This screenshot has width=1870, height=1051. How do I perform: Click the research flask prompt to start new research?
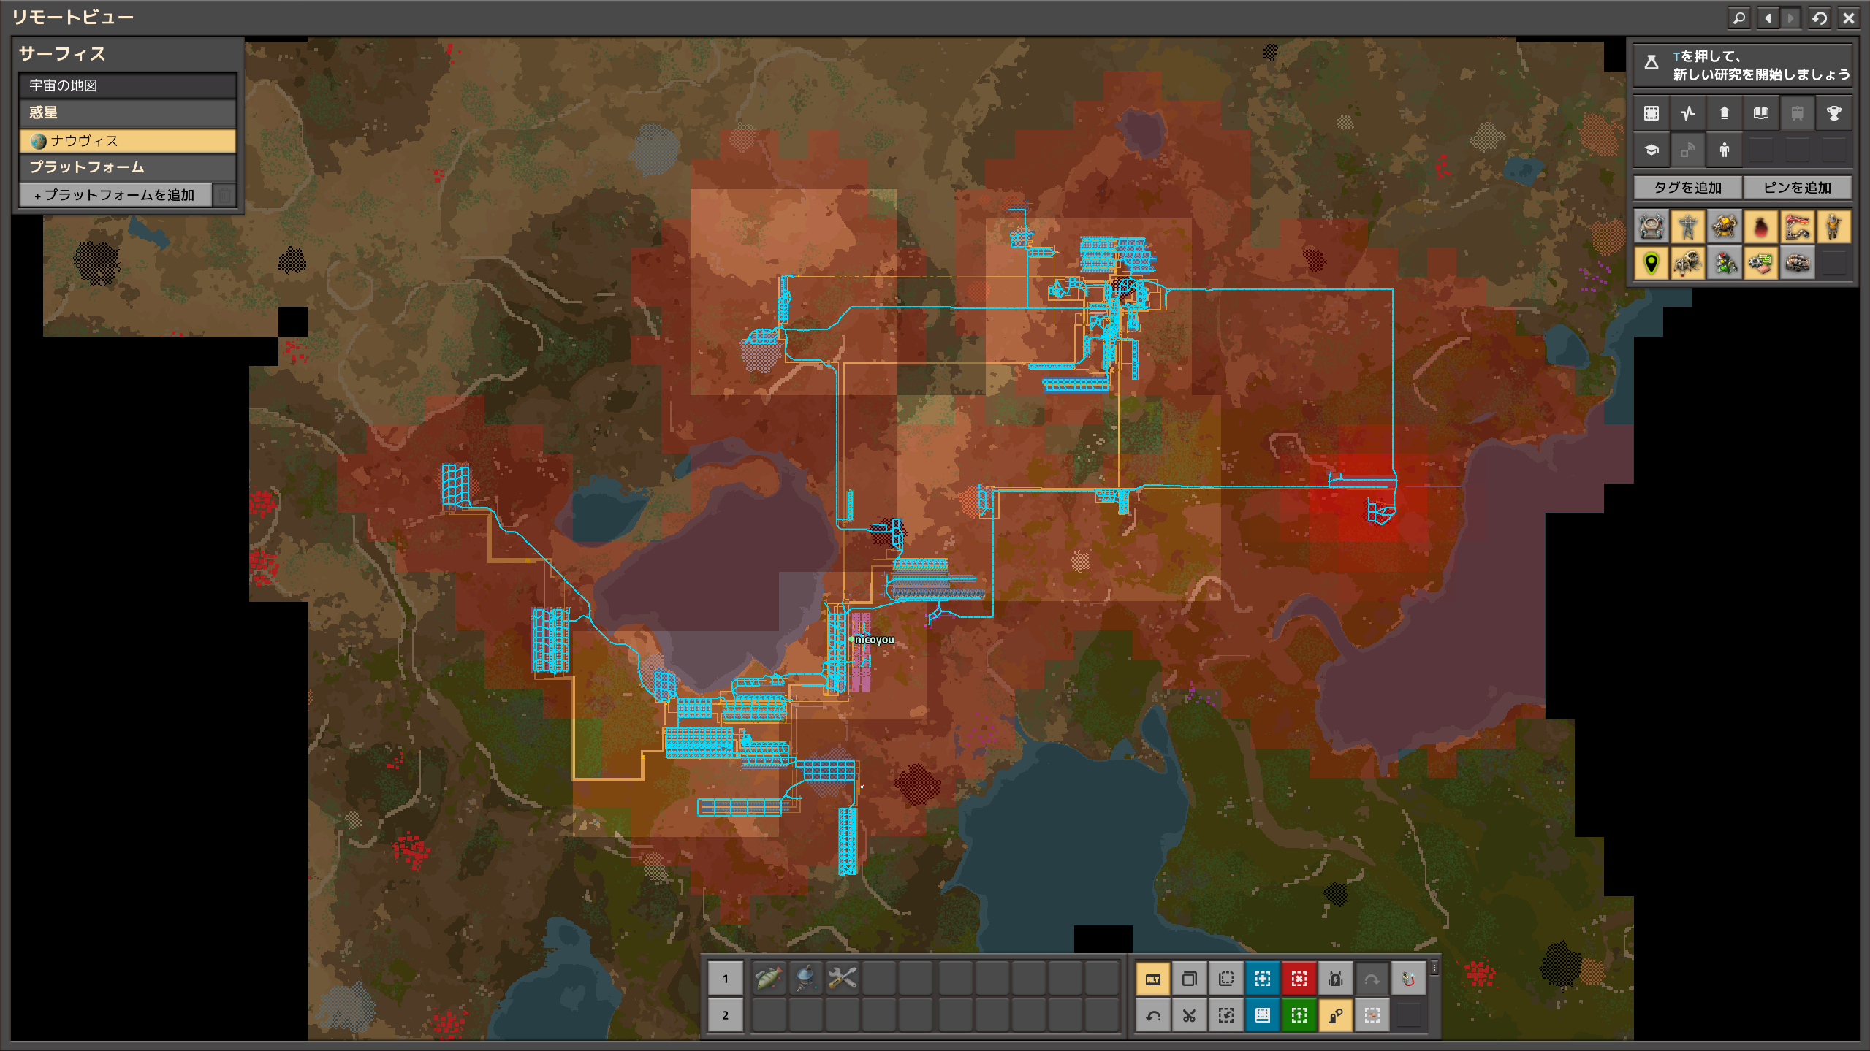coord(1743,65)
